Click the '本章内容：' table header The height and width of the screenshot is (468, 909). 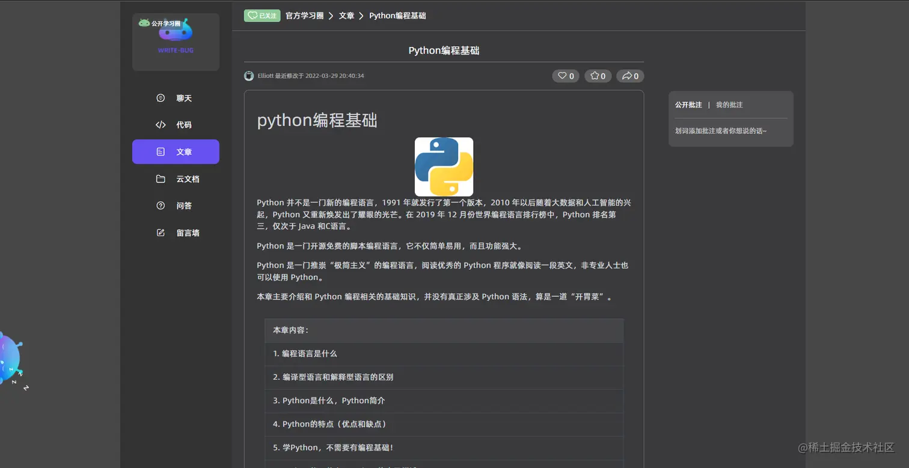(x=444, y=330)
